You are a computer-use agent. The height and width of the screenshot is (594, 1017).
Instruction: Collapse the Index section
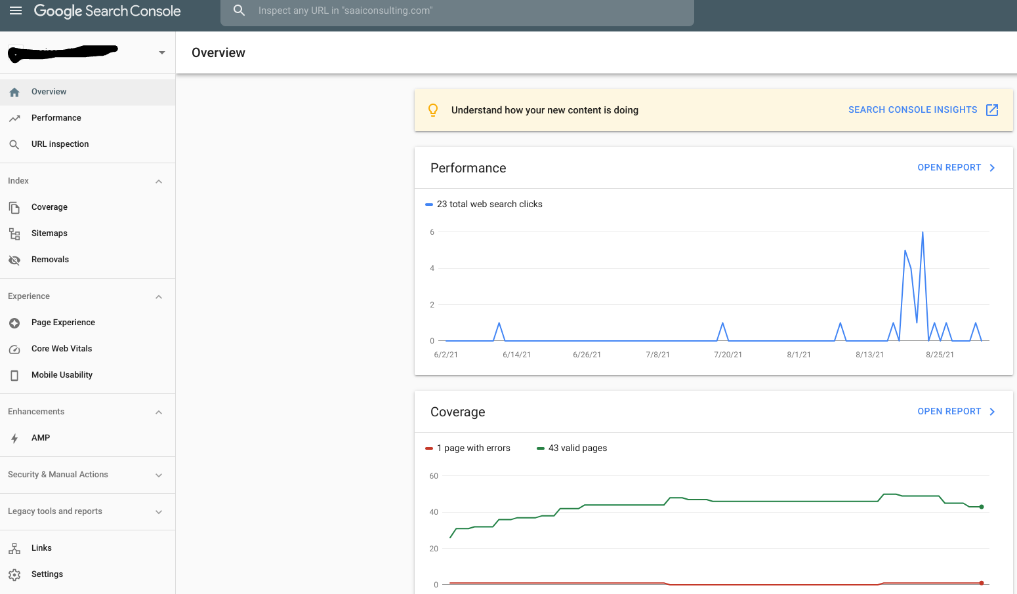click(159, 182)
